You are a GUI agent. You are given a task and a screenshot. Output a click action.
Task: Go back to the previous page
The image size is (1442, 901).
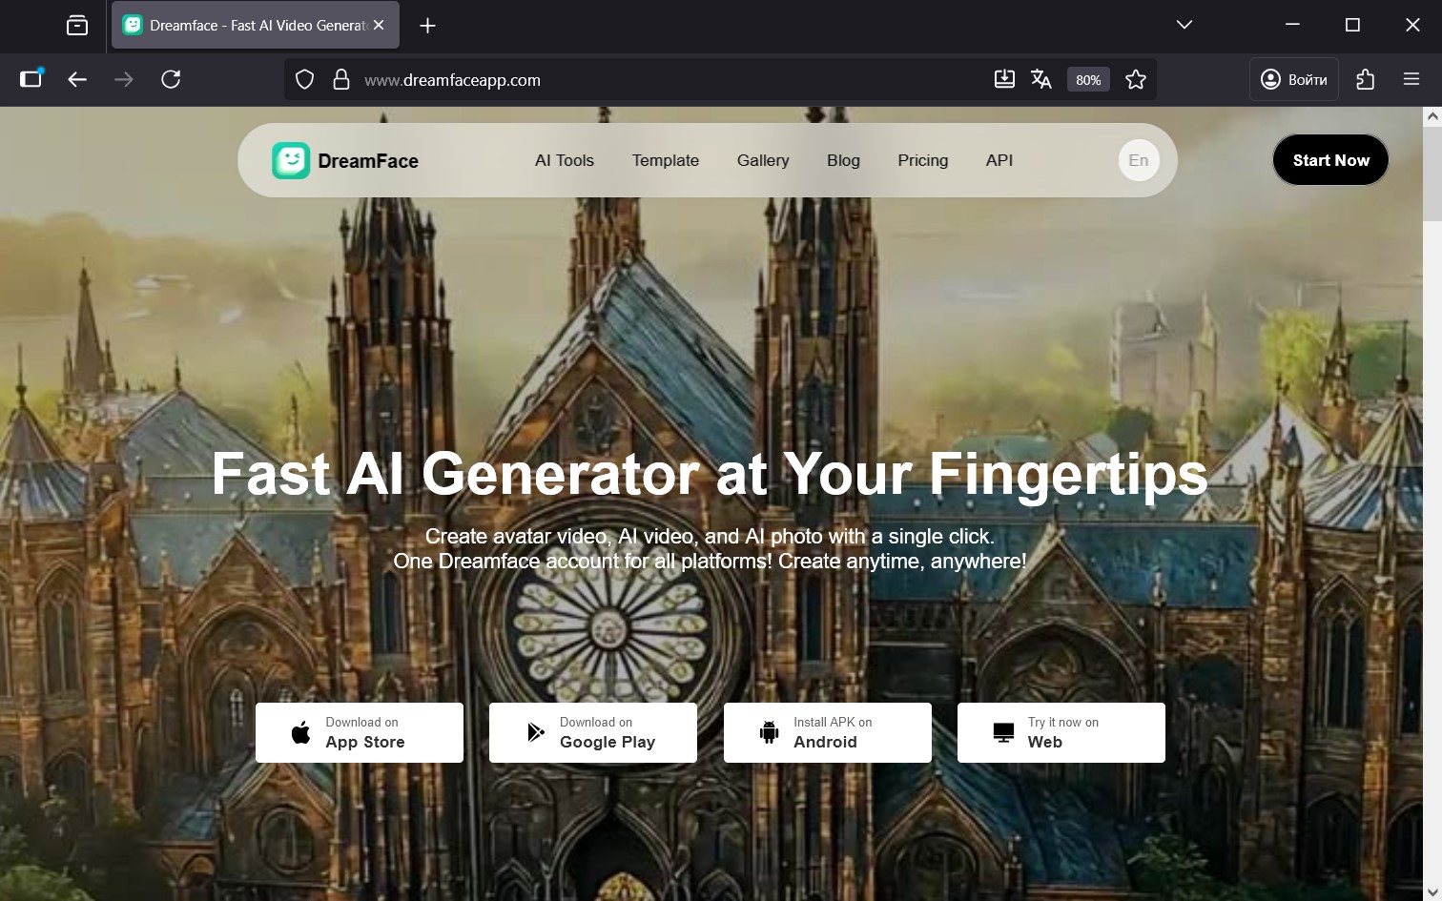(77, 80)
